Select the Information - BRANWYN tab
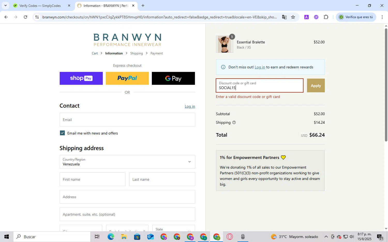This screenshot has width=388, height=242. tap(106, 5)
